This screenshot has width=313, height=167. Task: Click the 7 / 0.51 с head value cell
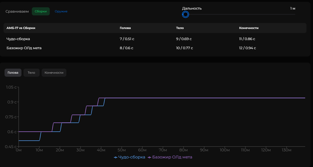pyautogui.click(x=127, y=39)
